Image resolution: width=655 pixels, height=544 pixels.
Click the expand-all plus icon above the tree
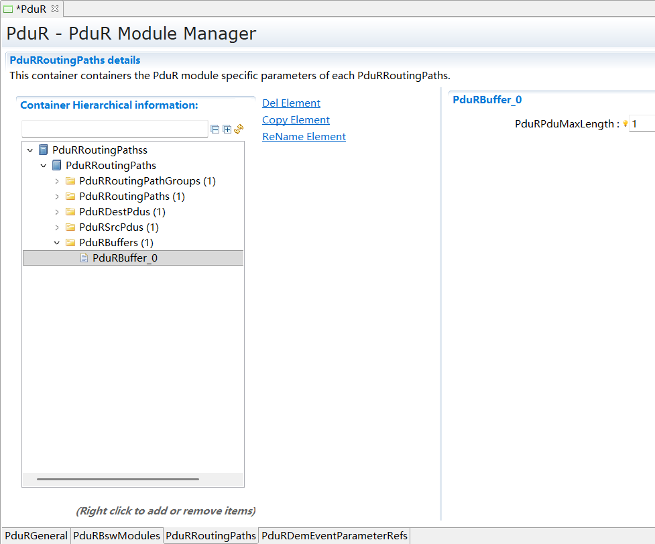(227, 129)
